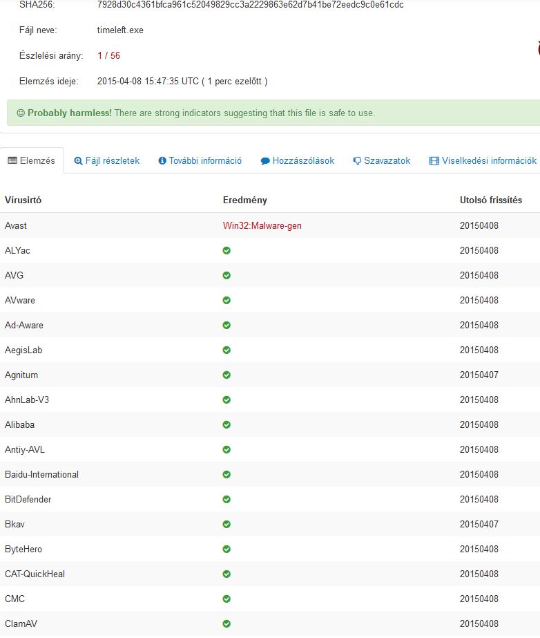Viewport: 540px width, 638px height.
Task: Click the green check for Bkav
Action: coord(226,524)
